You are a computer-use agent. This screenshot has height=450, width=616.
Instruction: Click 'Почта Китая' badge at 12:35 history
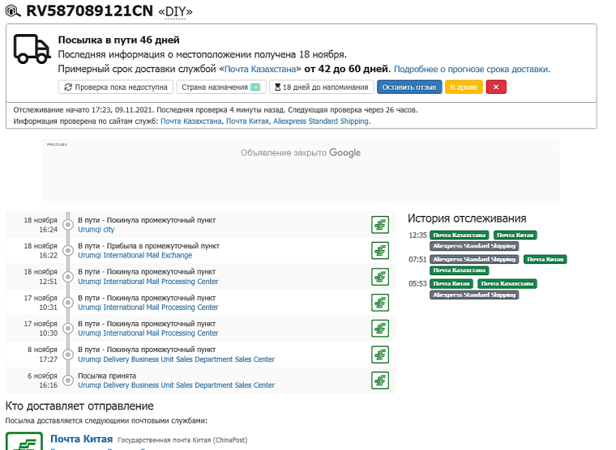click(x=515, y=235)
